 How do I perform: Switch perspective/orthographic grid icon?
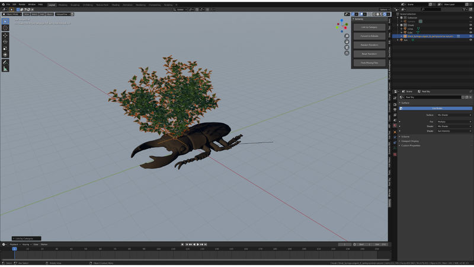[347, 53]
